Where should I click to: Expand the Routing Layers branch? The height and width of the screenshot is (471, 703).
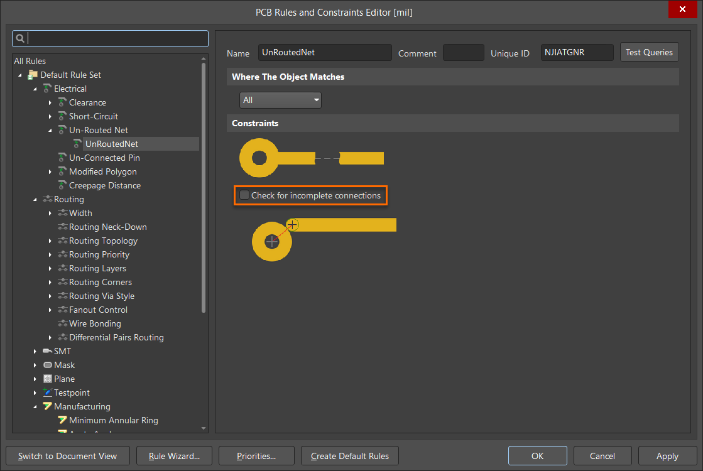[x=50, y=268]
